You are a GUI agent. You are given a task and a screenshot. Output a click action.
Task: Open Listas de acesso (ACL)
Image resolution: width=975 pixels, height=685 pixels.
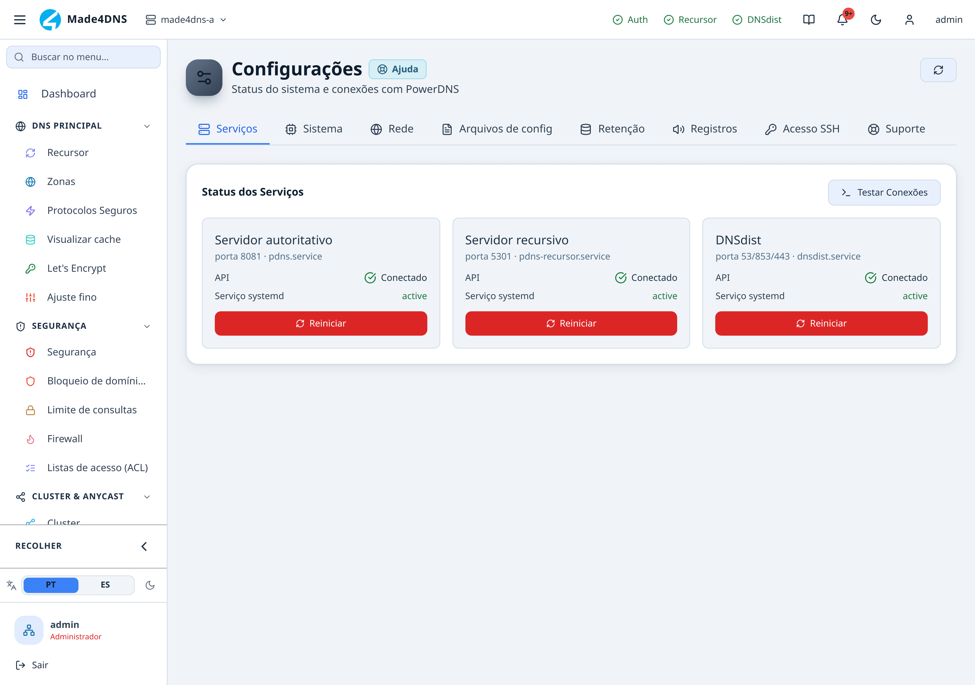pos(83,468)
